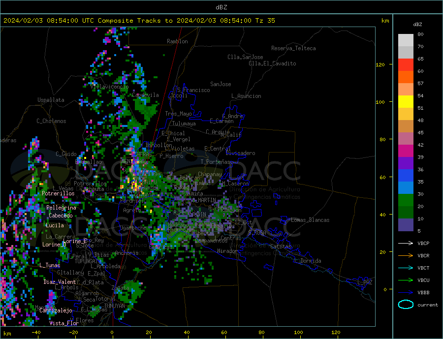Image resolution: width=443 pixels, height=339 pixels.
Task: Click the 'Lomas_Blancas' map label
Action: coord(310,220)
